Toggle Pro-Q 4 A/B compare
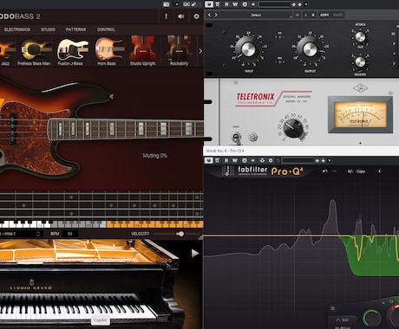This screenshot has width=399, height=329. coord(350,171)
